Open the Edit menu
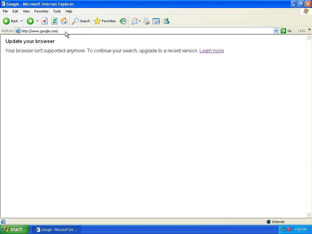The height and width of the screenshot is (234, 312). click(x=15, y=11)
